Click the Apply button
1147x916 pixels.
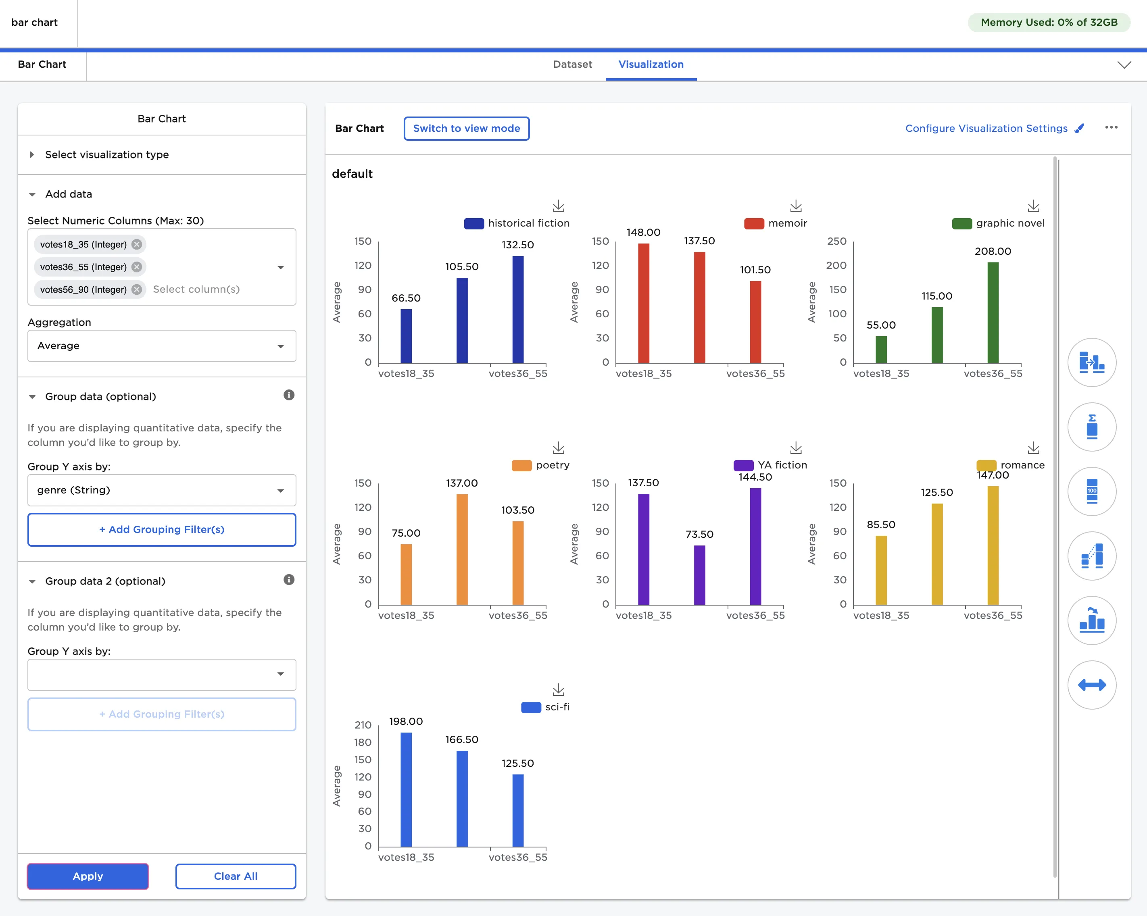tap(88, 876)
